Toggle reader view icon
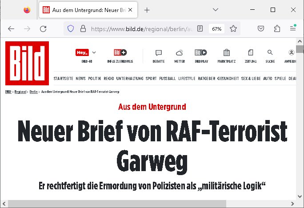The height and width of the screenshot is (208, 304). point(200,29)
